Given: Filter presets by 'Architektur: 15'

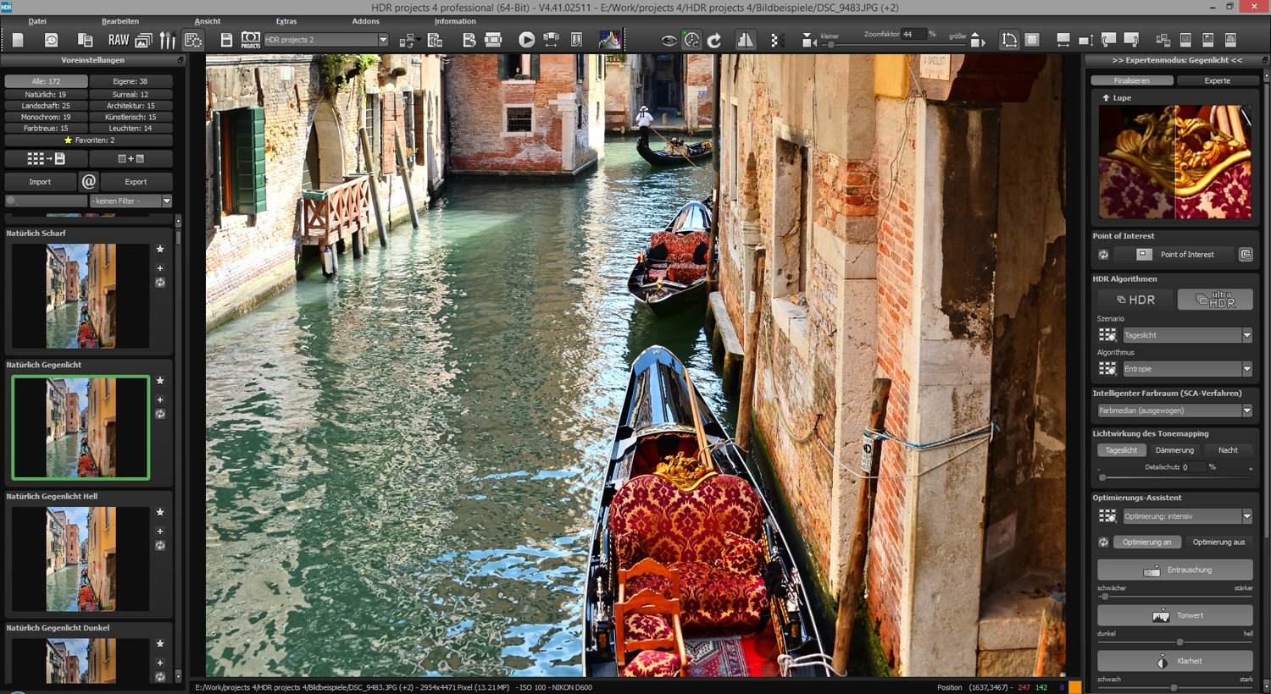Looking at the screenshot, I should (x=130, y=106).
